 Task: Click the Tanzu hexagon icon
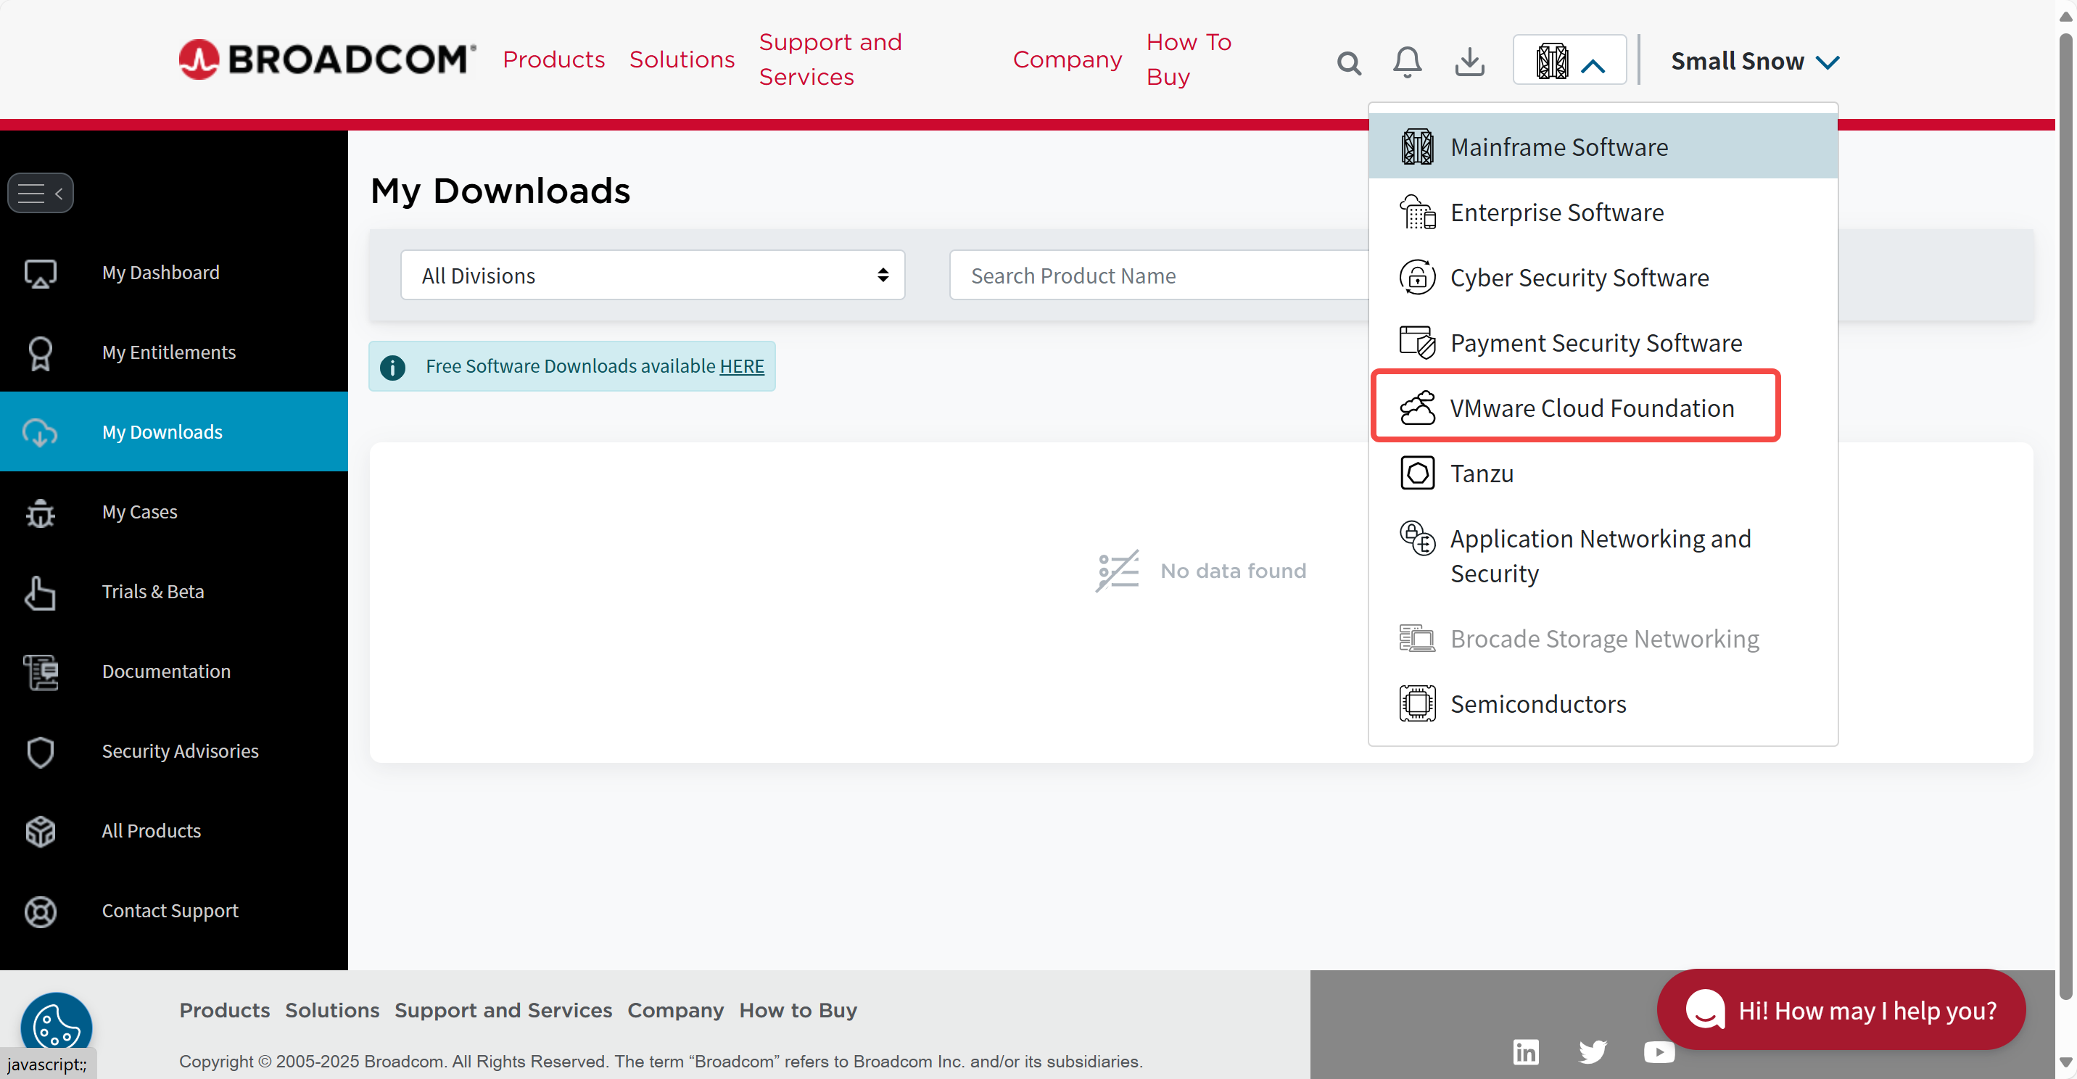[1416, 474]
